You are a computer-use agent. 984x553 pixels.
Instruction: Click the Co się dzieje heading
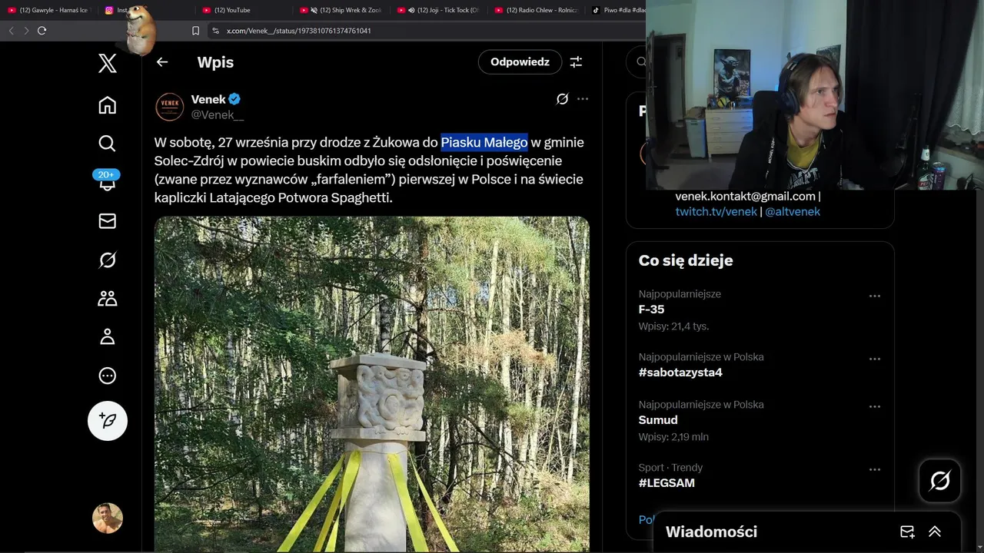tap(686, 260)
